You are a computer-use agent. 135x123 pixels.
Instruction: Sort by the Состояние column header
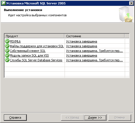click(94, 36)
